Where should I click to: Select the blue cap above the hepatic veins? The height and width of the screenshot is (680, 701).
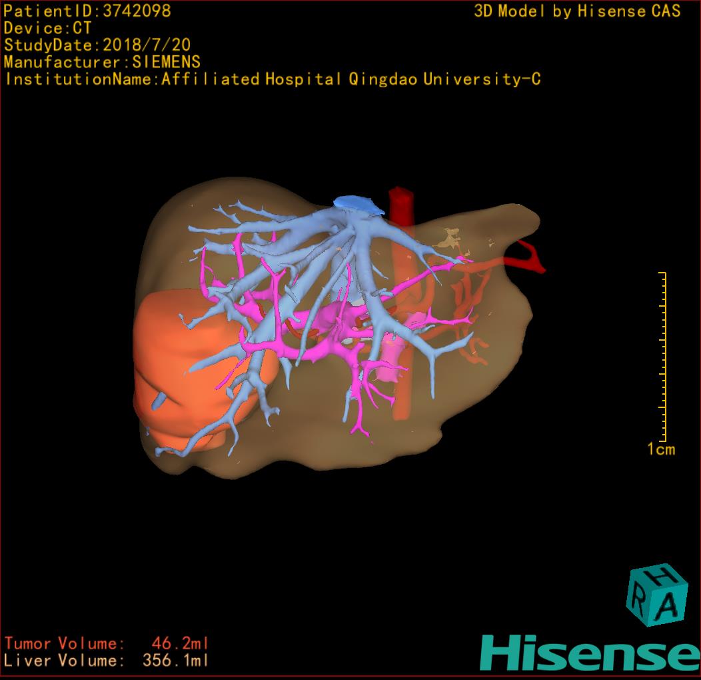(358, 204)
